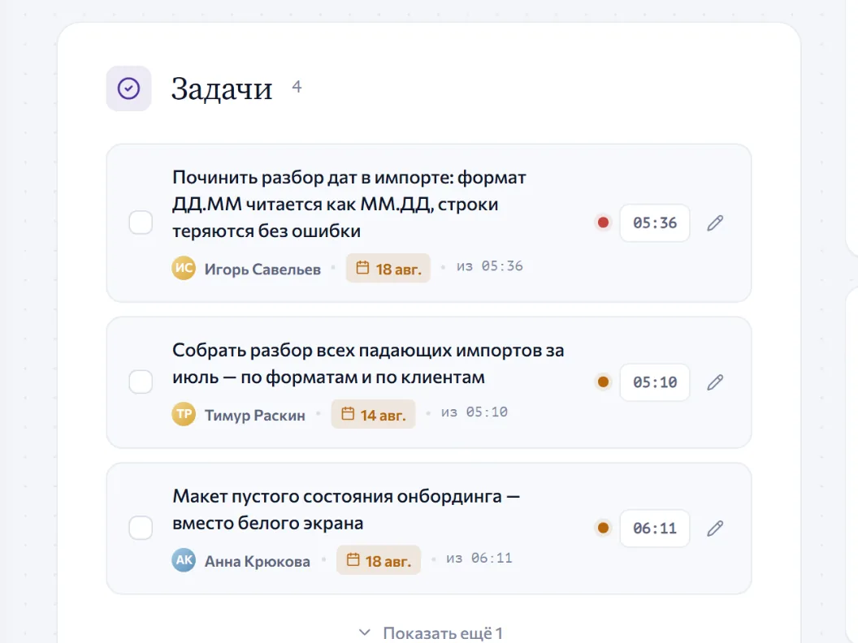Image resolution: width=858 pixels, height=643 pixels.
Task: Click the из 05:36 estimate text
Action: [x=490, y=266]
